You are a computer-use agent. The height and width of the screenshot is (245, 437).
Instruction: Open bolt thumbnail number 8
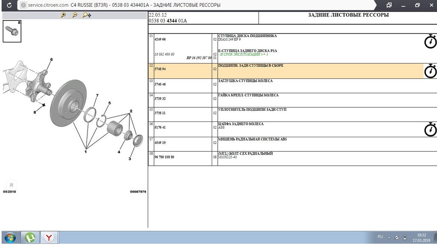(12, 31)
